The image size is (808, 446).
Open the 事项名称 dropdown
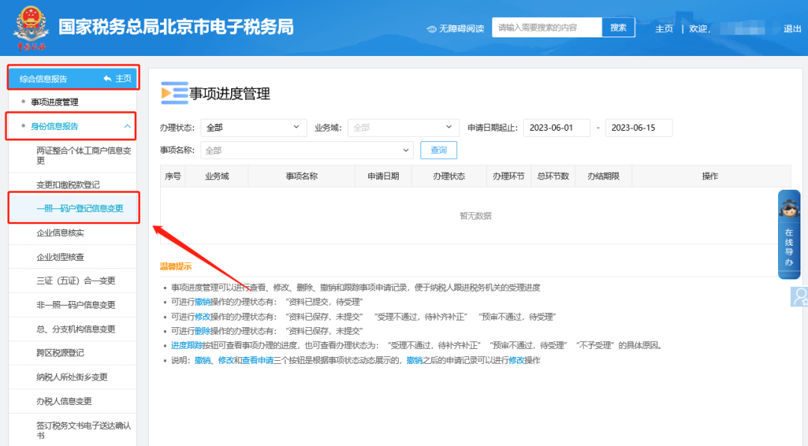307,150
